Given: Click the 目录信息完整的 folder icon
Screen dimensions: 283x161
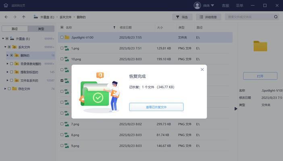Looking at the screenshot, I should [17, 64].
